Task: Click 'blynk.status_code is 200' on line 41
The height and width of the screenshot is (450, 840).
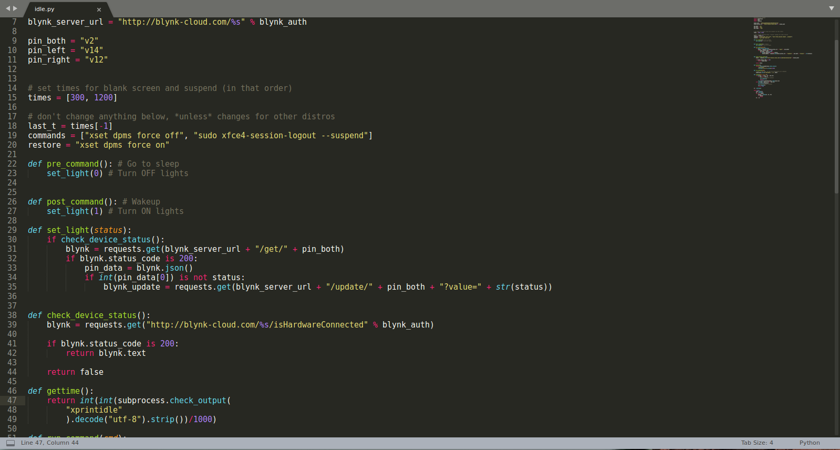Action: pos(118,344)
